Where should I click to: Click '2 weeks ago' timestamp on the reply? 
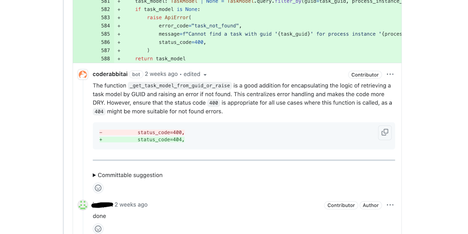(x=131, y=205)
